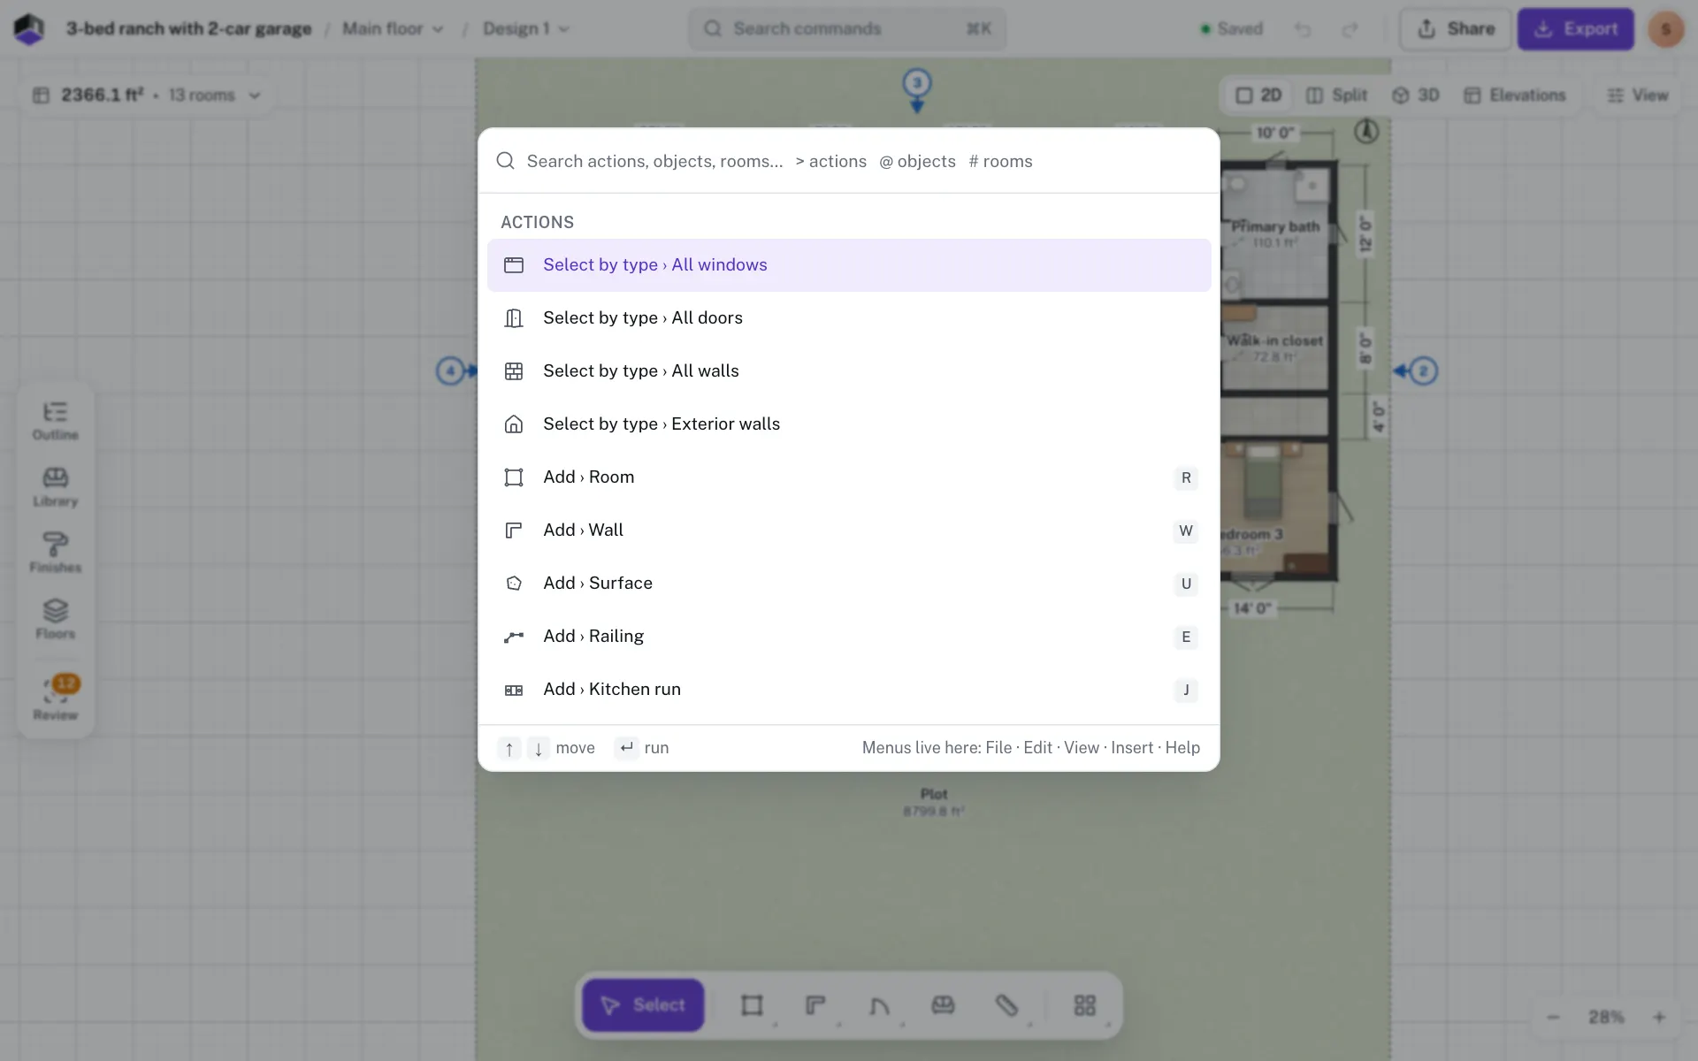
Task: Open the user avatar menu
Action: point(1665,29)
